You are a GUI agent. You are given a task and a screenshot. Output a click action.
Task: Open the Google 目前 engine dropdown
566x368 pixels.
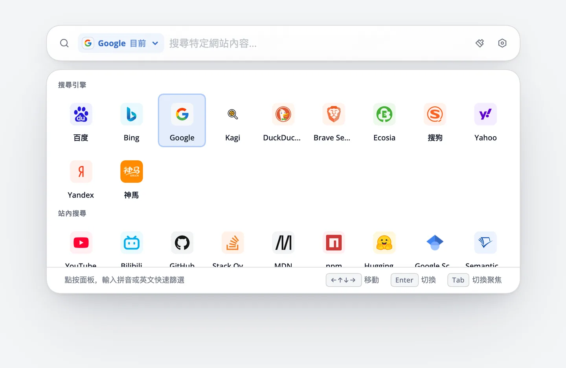tap(121, 43)
